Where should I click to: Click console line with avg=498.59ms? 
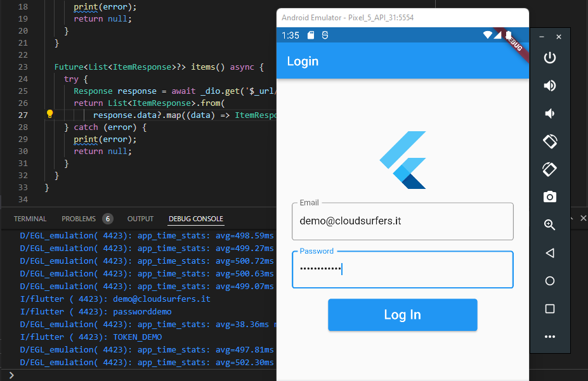tap(147, 236)
